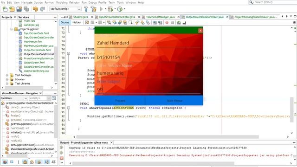Toggle Show Non-Public Members in Navigator
Image resolution: width=297 pixels, height=167 pixels.
tap(25, 162)
